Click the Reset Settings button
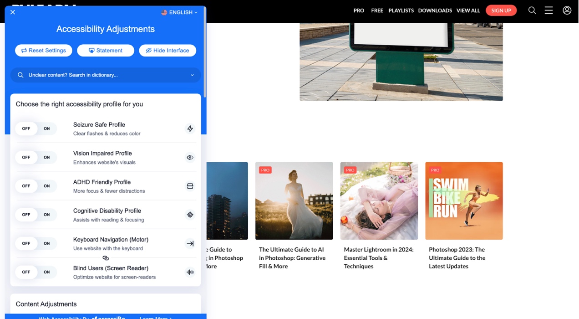 click(x=44, y=51)
